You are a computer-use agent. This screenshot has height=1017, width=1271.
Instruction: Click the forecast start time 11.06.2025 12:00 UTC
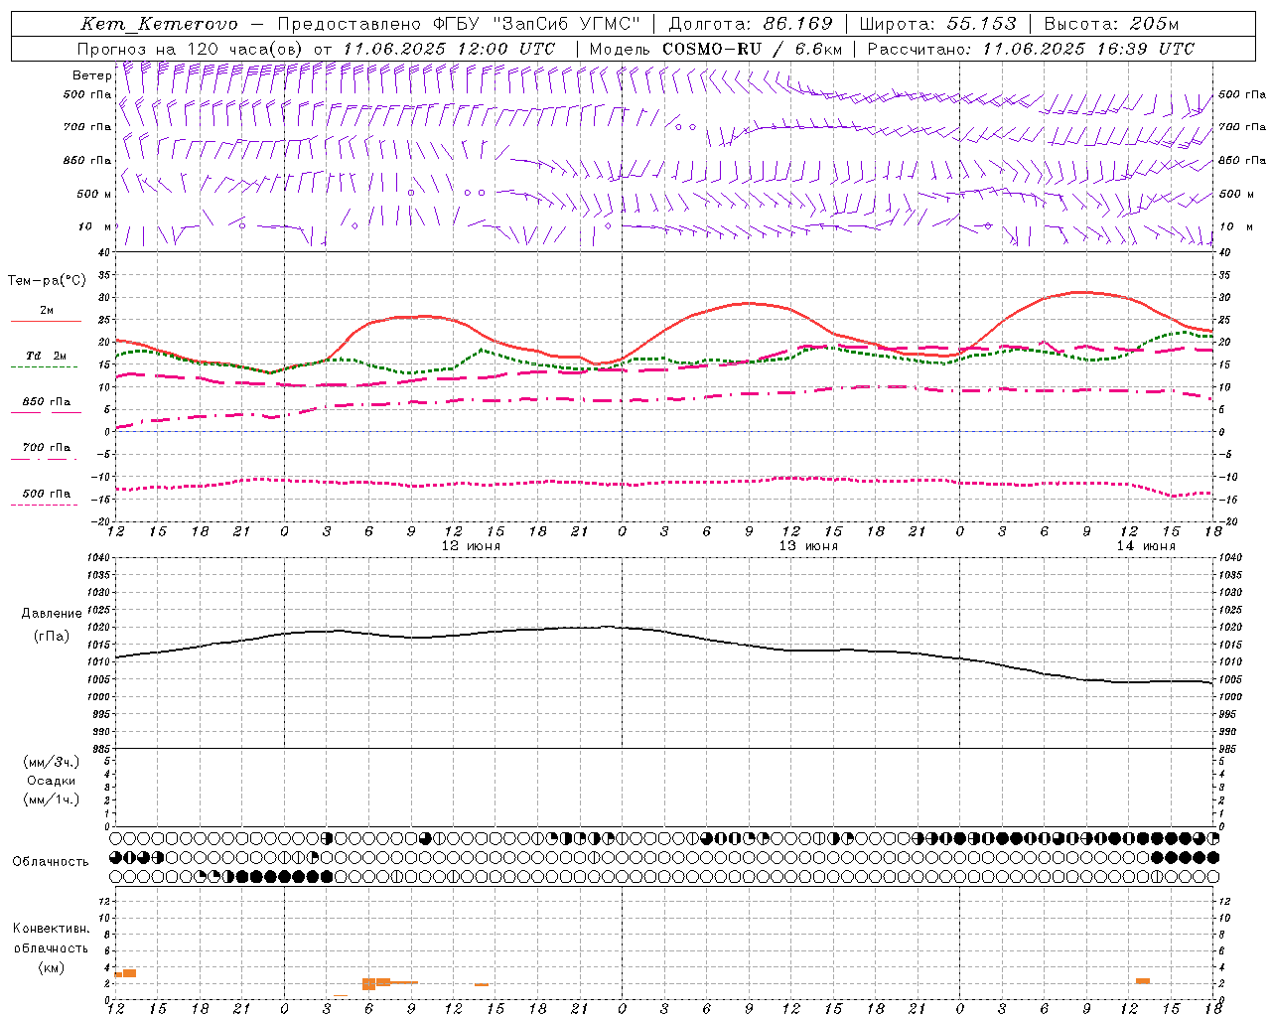[449, 49]
